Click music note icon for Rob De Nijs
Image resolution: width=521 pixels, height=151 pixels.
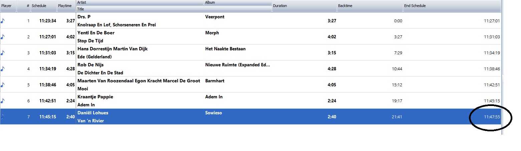[x=3, y=69]
